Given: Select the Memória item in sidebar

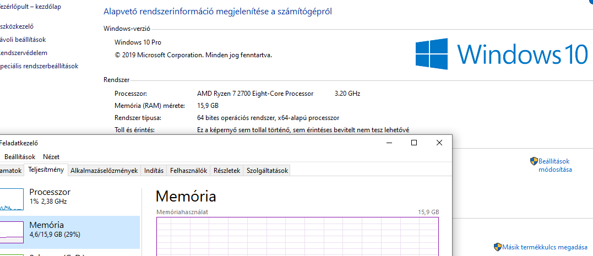Looking at the screenshot, I should [x=69, y=232].
